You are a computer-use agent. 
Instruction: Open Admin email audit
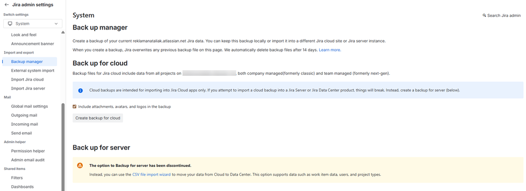pyautogui.click(x=28, y=160)
